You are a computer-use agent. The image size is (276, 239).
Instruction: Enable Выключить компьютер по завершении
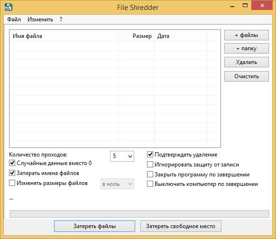[x=150, y=184]
